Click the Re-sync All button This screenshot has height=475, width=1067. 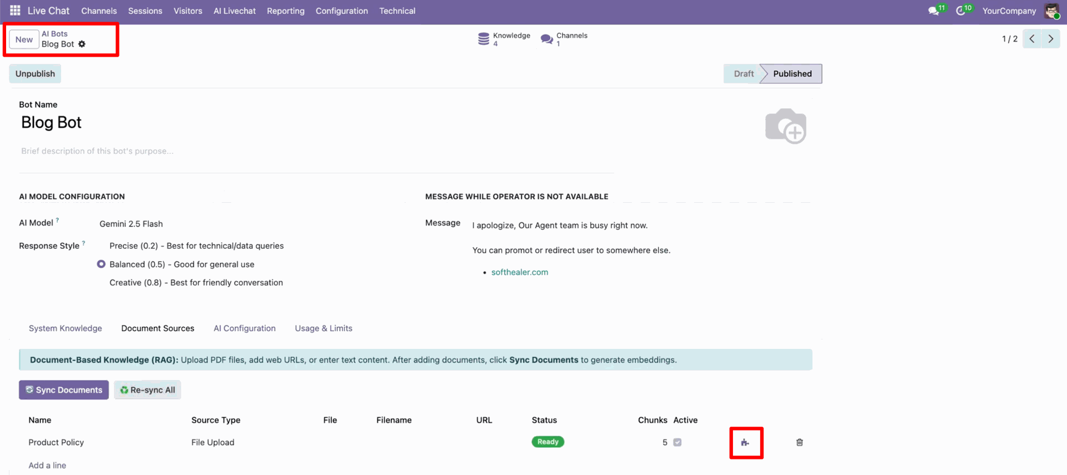[147, 390]
